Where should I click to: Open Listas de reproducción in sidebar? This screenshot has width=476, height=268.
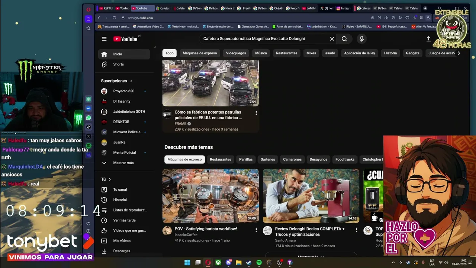coord(124,210)
